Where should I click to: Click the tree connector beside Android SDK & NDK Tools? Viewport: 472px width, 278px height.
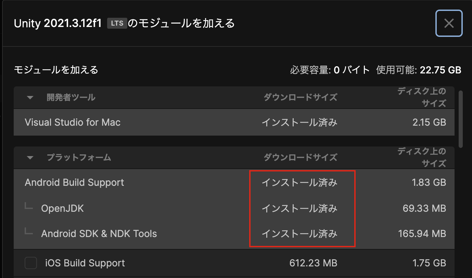click(x=29, y=232)
